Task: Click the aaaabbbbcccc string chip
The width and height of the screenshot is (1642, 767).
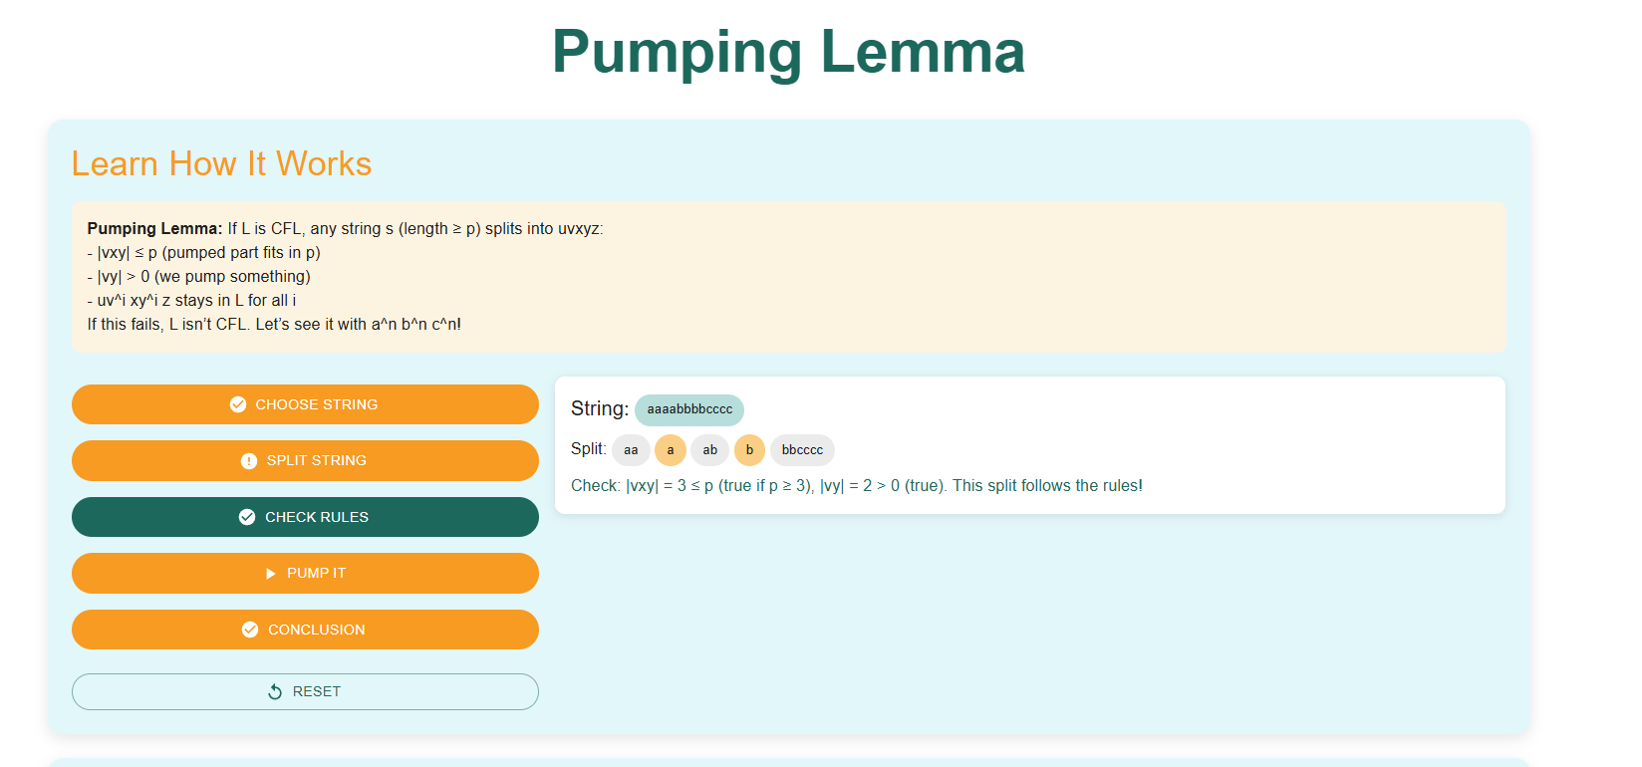Action: point(689,409)
